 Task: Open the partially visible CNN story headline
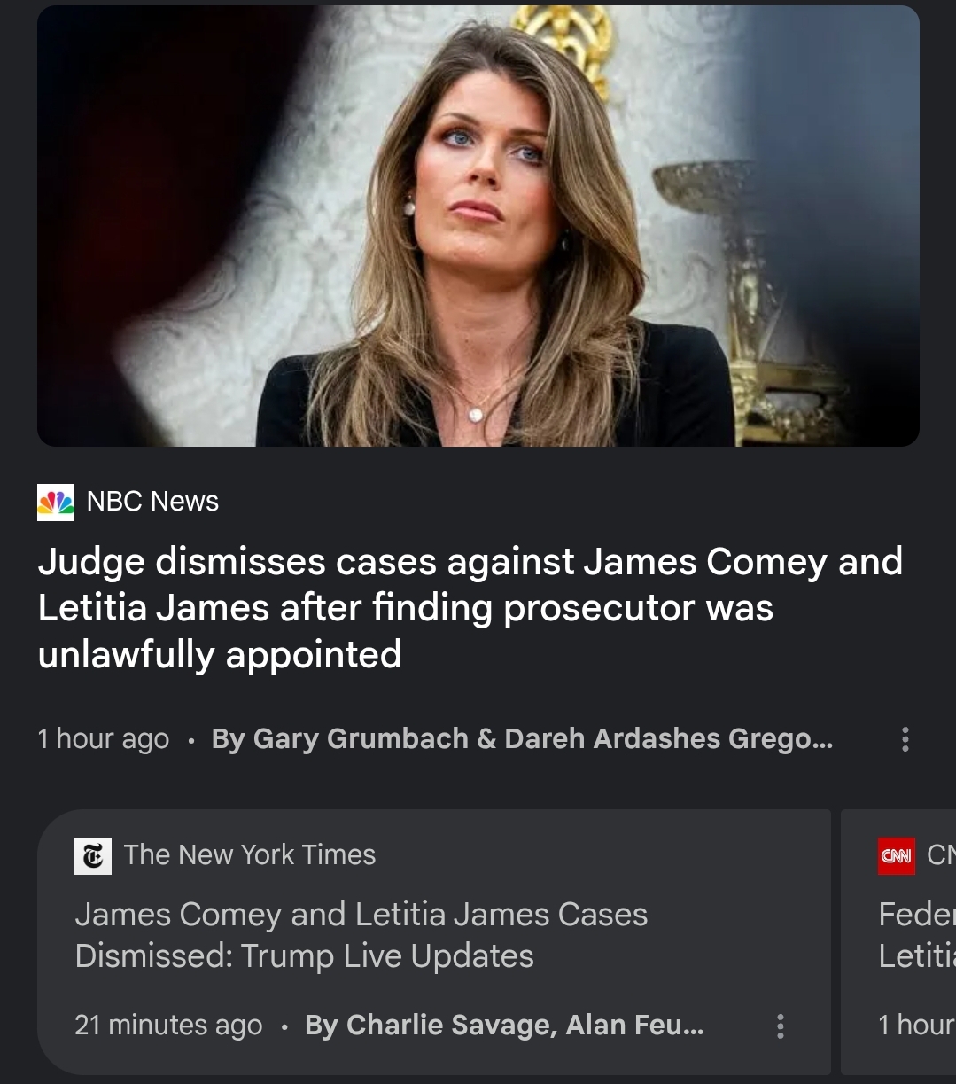pos(917,935)
